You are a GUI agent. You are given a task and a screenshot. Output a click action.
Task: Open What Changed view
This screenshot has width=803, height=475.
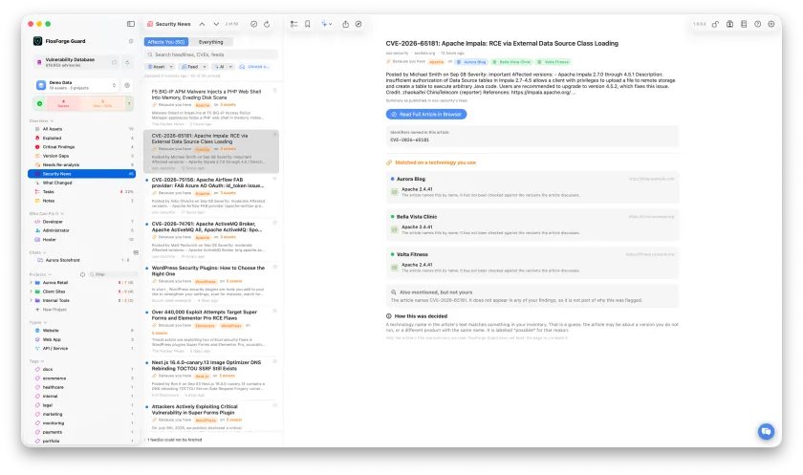(x=82, y=183)
